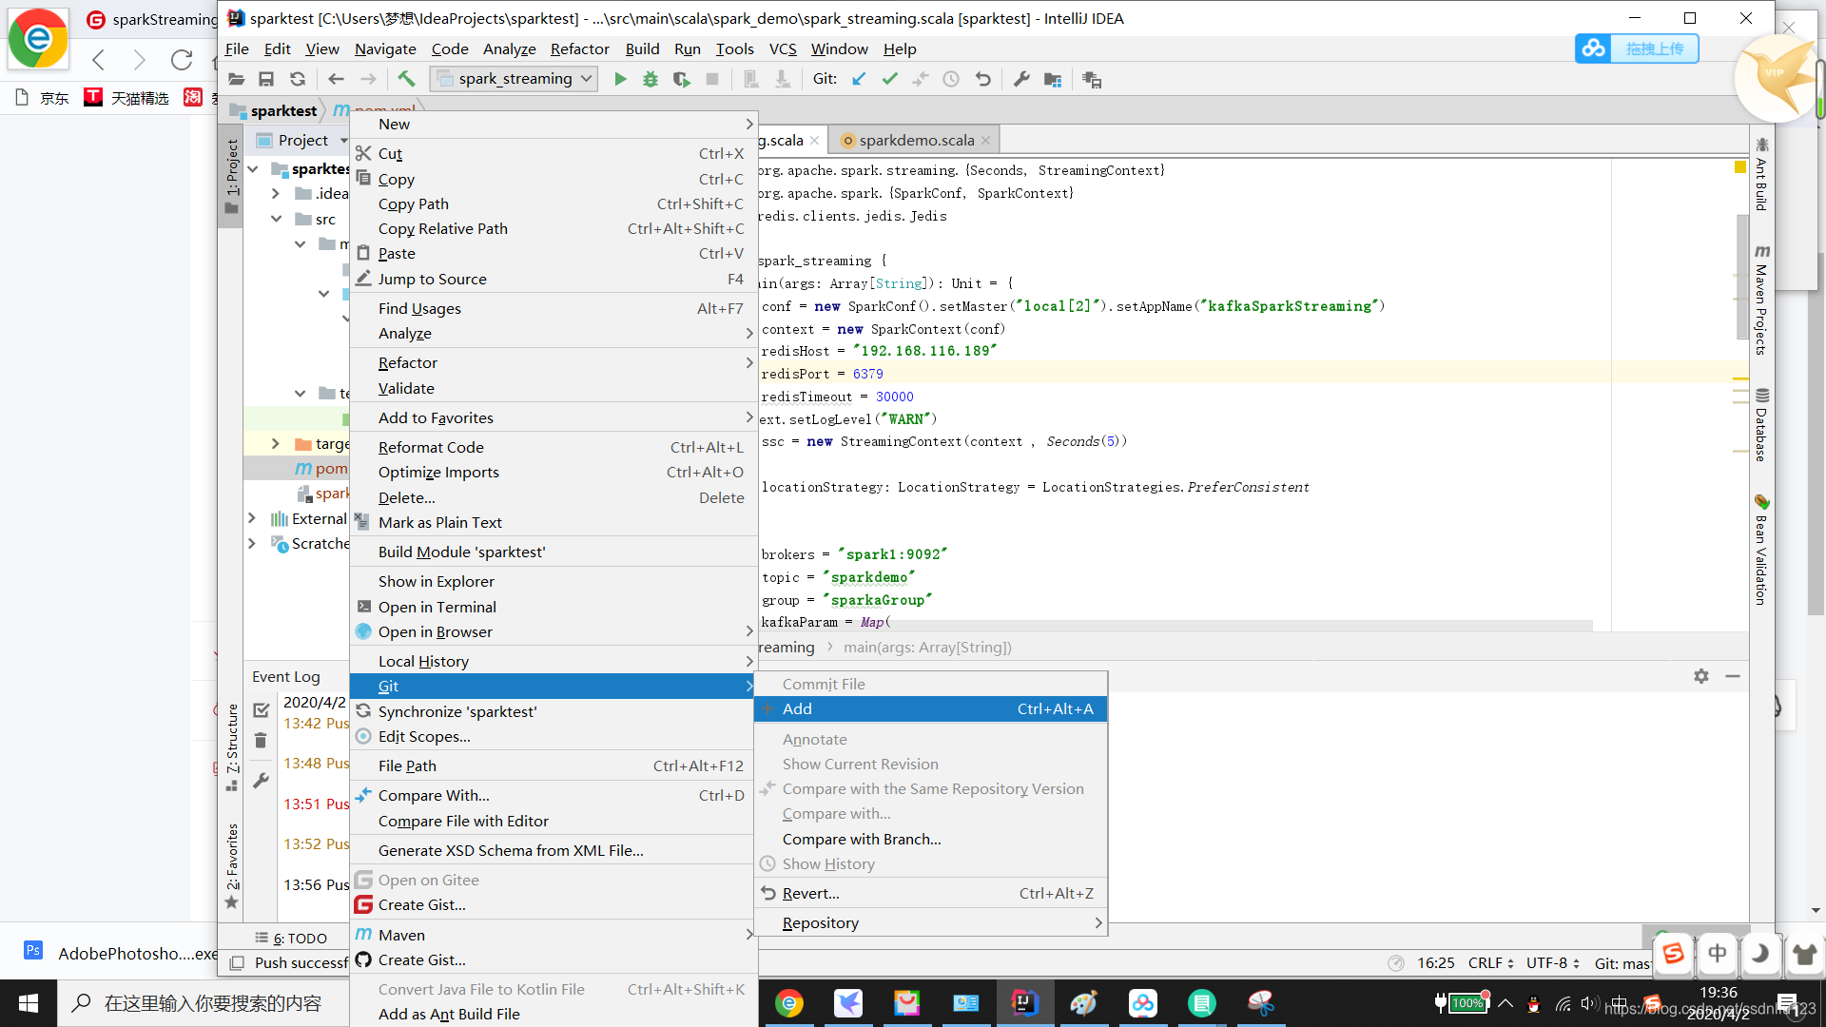The height and width of the screenshot is (1027, 1826).
Task: Click the sparktest breadcrumb
Action: click(x=273, y=111)
